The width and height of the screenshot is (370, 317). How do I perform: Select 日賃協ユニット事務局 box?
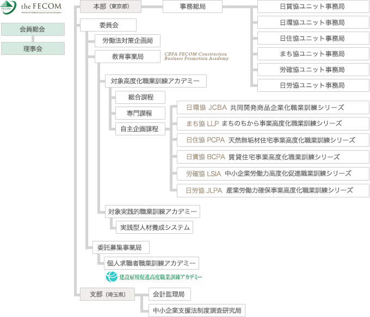pos(313,7)
